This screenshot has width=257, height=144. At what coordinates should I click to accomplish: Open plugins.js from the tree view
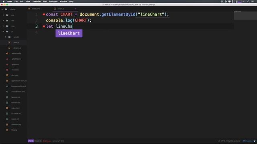[17, 48]
